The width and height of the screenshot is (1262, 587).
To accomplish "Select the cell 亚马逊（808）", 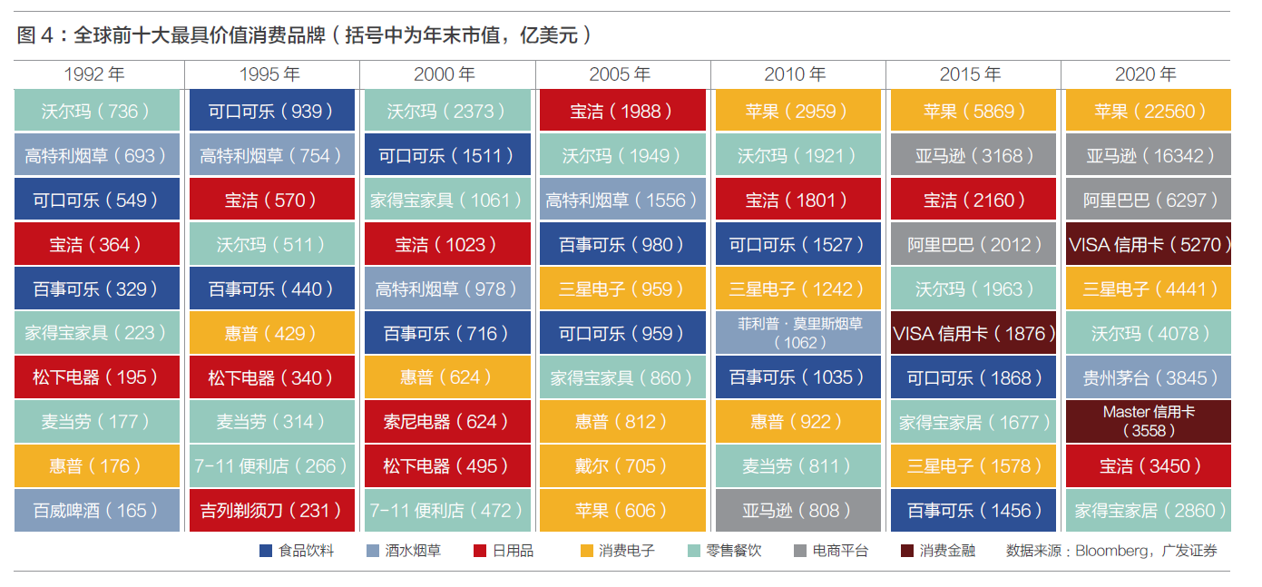I will (x=797, y=511).
